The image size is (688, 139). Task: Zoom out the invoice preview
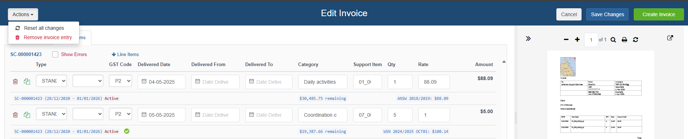pyautogui.click(x=566, y=40)
